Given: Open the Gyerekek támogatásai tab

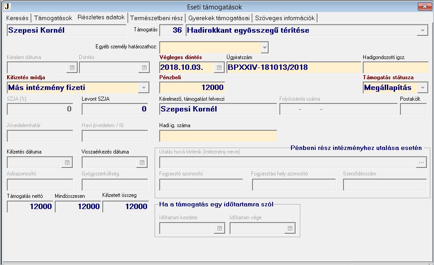Looking at the screenshot, I should tap(219, 18).
